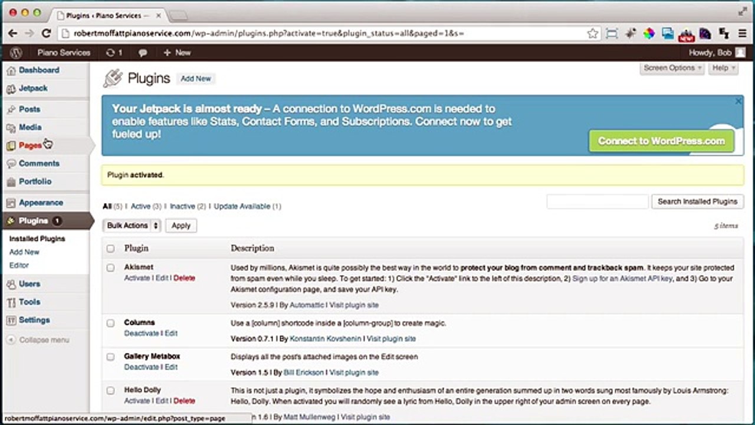The width and height of the screenshot is (755, 425).
Task: Click the Media sidebar icon
Action: click(11, 127)
